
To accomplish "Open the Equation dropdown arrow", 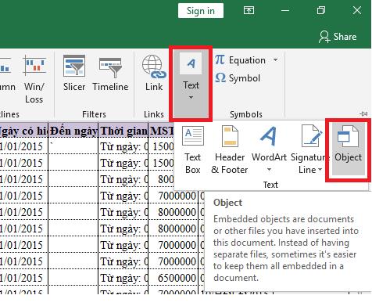I will click(275, 60).
